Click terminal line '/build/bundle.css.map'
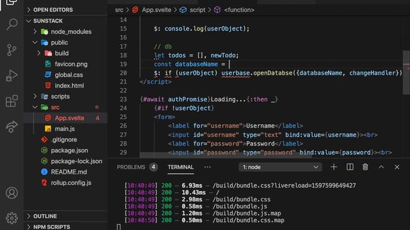The height and width of the screenshot is (230, 410). coord(248,220)
